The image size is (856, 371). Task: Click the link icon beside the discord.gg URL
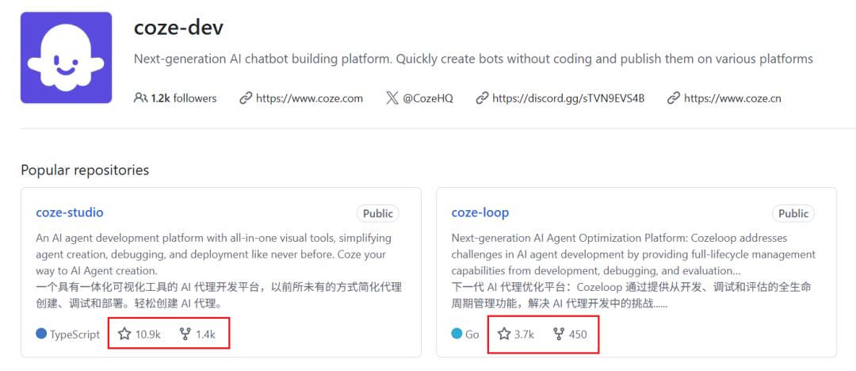(x=482, y=98)
